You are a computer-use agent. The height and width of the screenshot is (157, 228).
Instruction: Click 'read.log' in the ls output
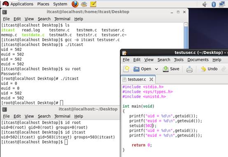[31, 30]
